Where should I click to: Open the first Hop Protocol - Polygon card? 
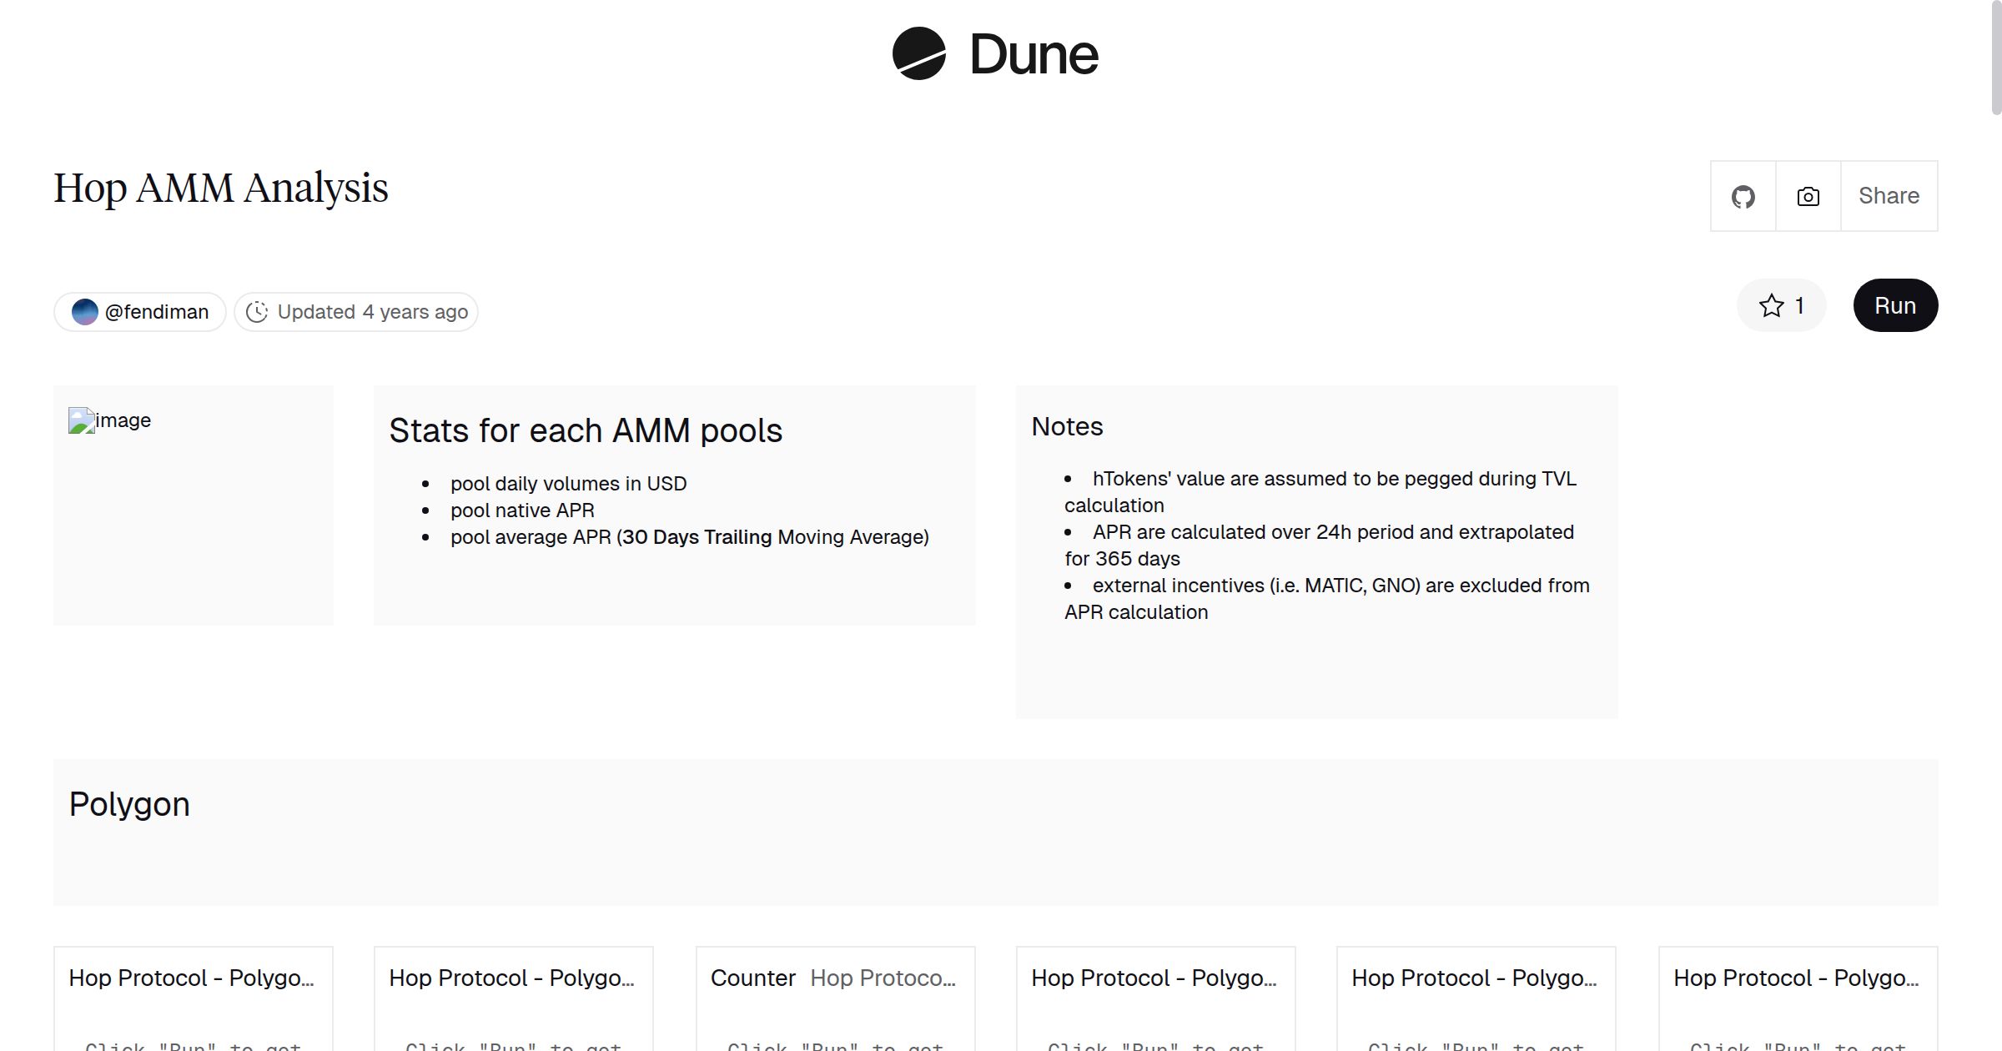pyautogui.click(x=191, y=978)
